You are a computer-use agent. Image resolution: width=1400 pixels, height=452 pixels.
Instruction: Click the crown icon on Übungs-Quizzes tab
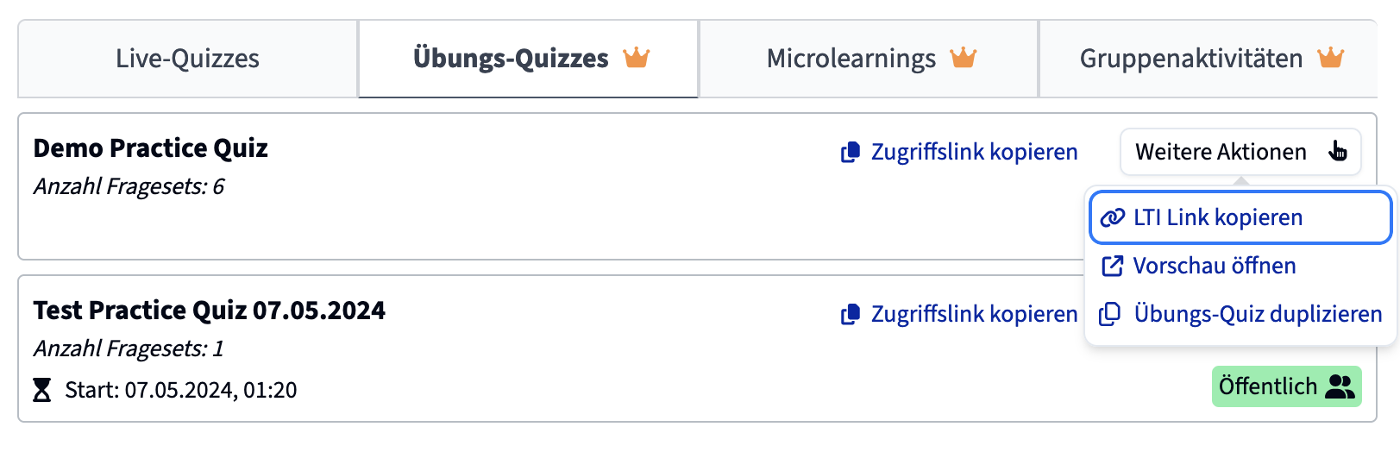point(637,58)
